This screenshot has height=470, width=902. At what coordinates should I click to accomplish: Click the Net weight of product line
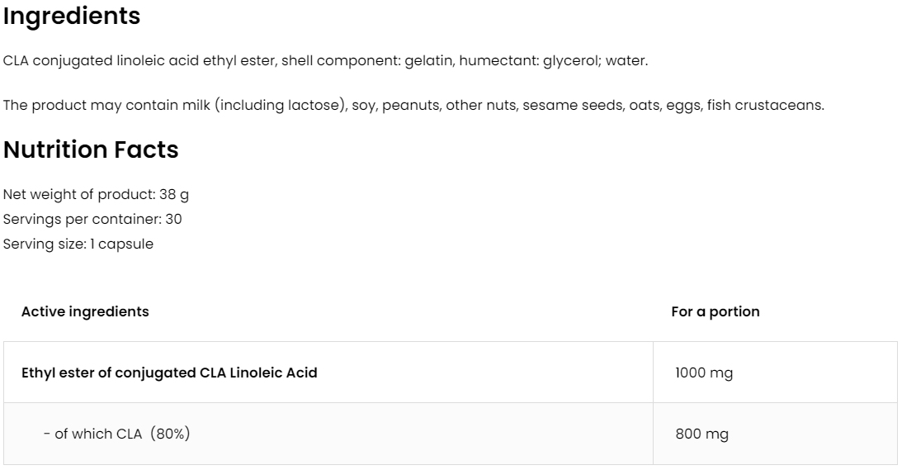pos(96,195)
